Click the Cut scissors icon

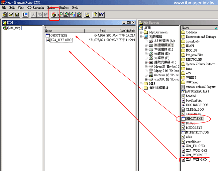(33, 15)
